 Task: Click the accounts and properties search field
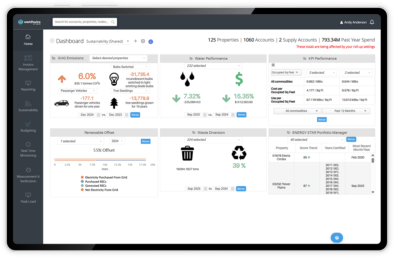click(82, 22)
